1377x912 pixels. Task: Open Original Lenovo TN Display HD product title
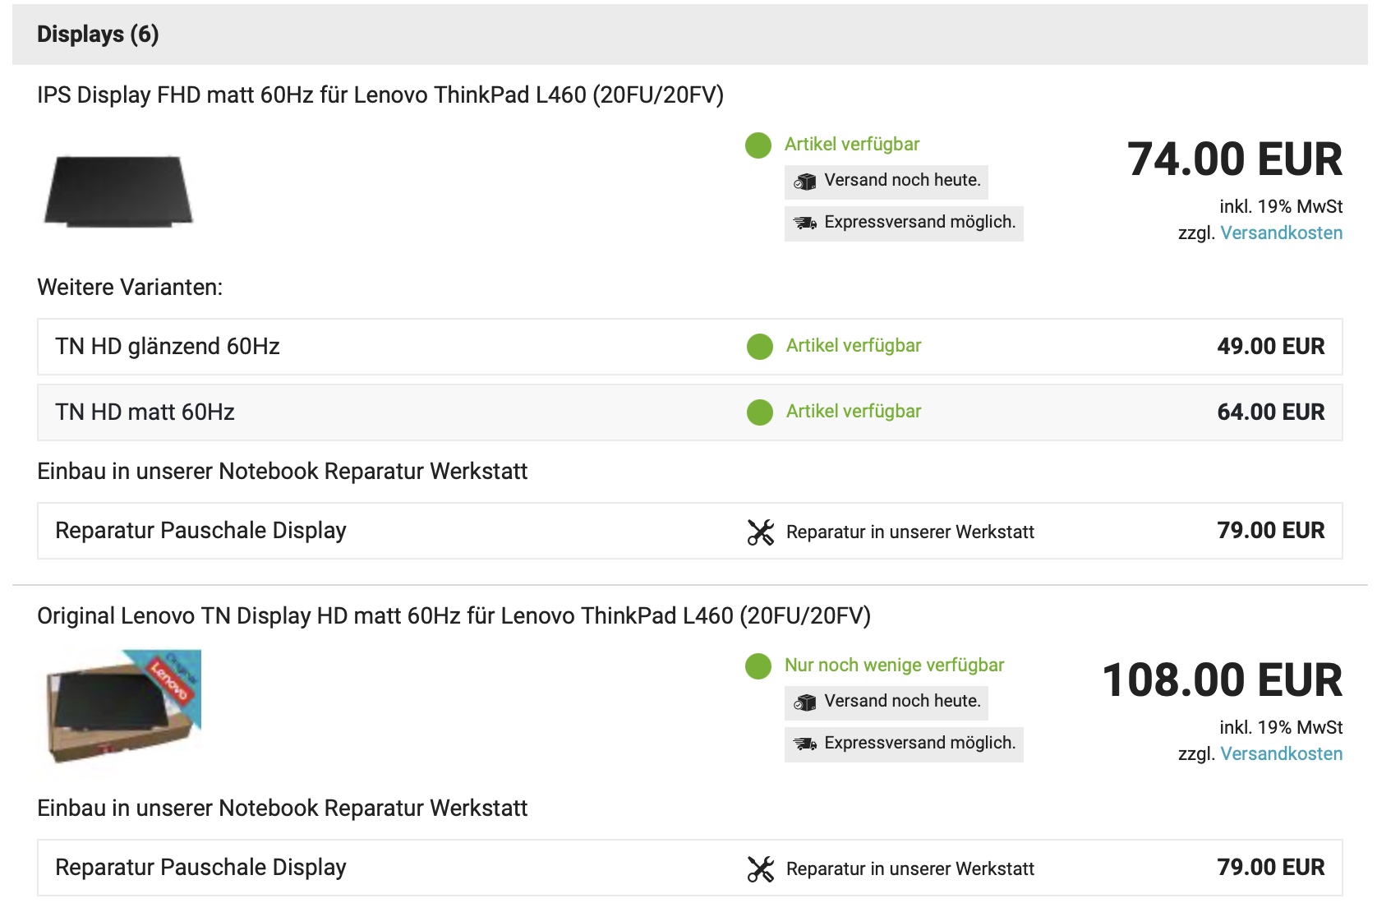tap(454, 616)
